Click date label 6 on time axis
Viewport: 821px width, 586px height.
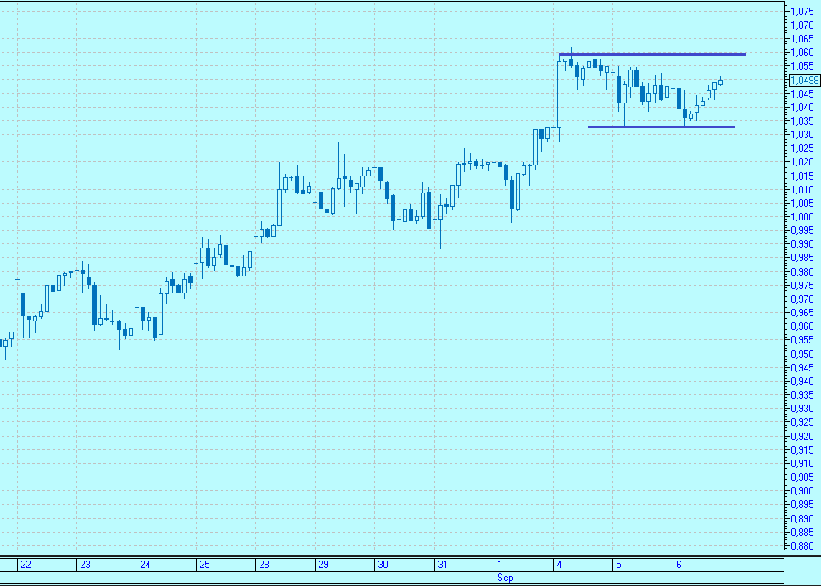click(679, 565)
